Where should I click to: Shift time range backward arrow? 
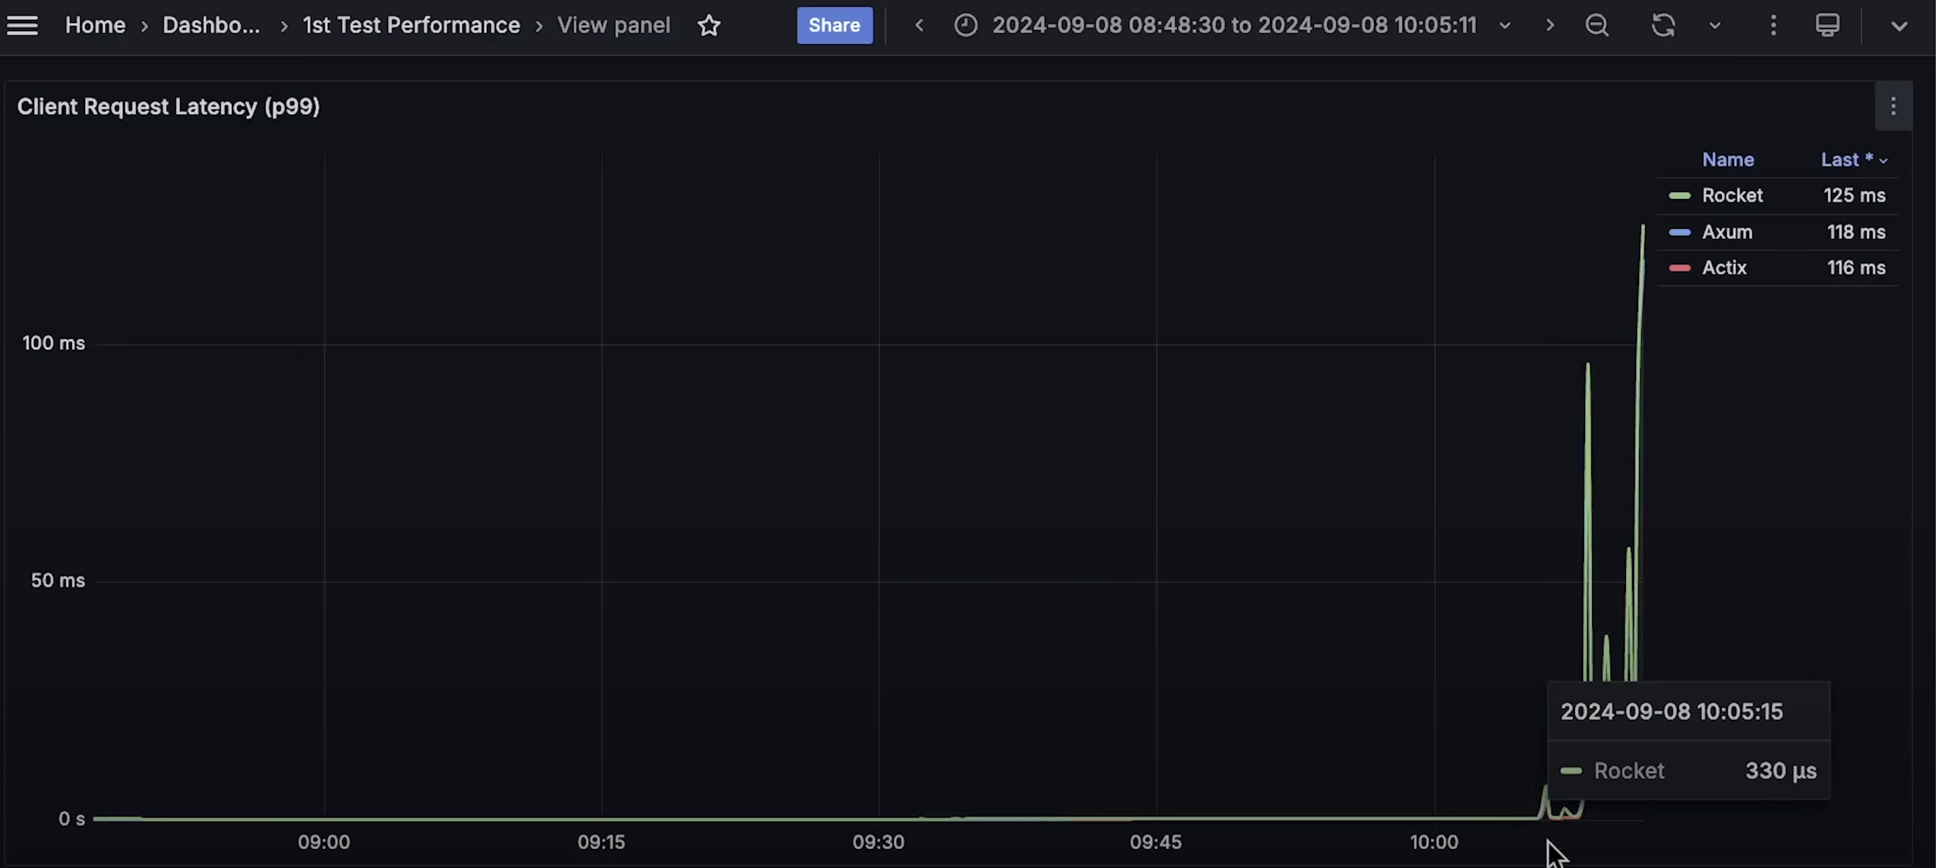pyautogui.click(x=919, y=26)
